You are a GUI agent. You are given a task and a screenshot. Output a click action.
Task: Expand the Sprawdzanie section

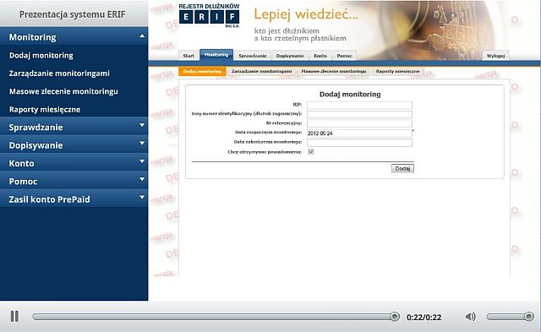point(142,126)
